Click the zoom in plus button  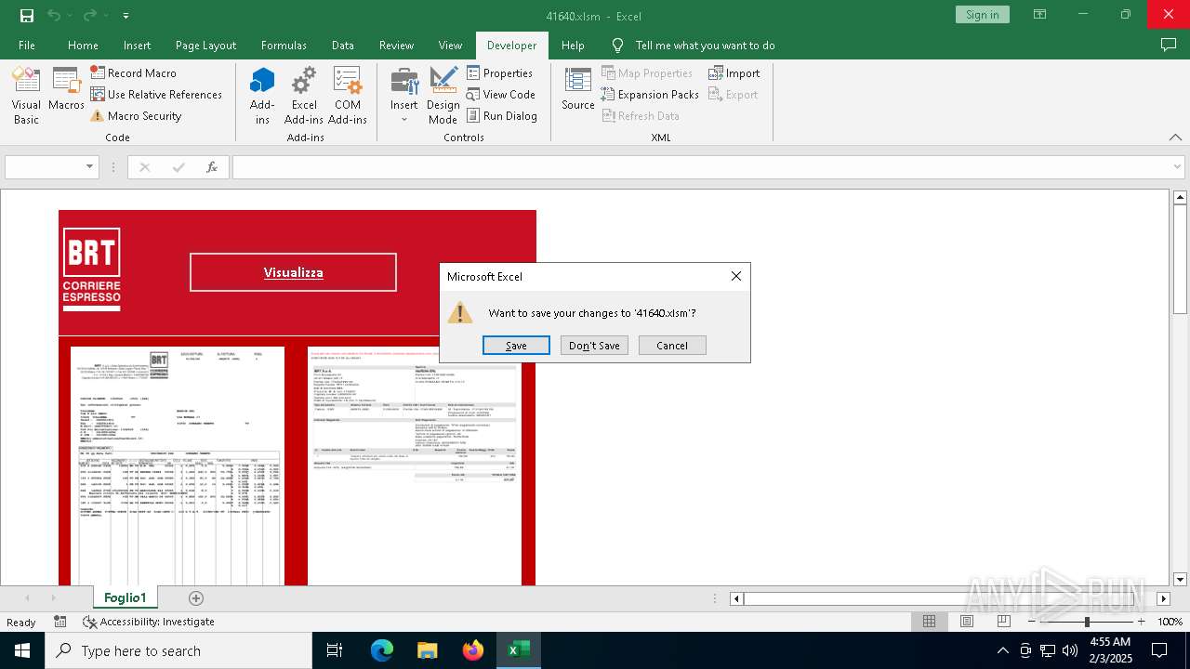click(x=1141, y=622)
